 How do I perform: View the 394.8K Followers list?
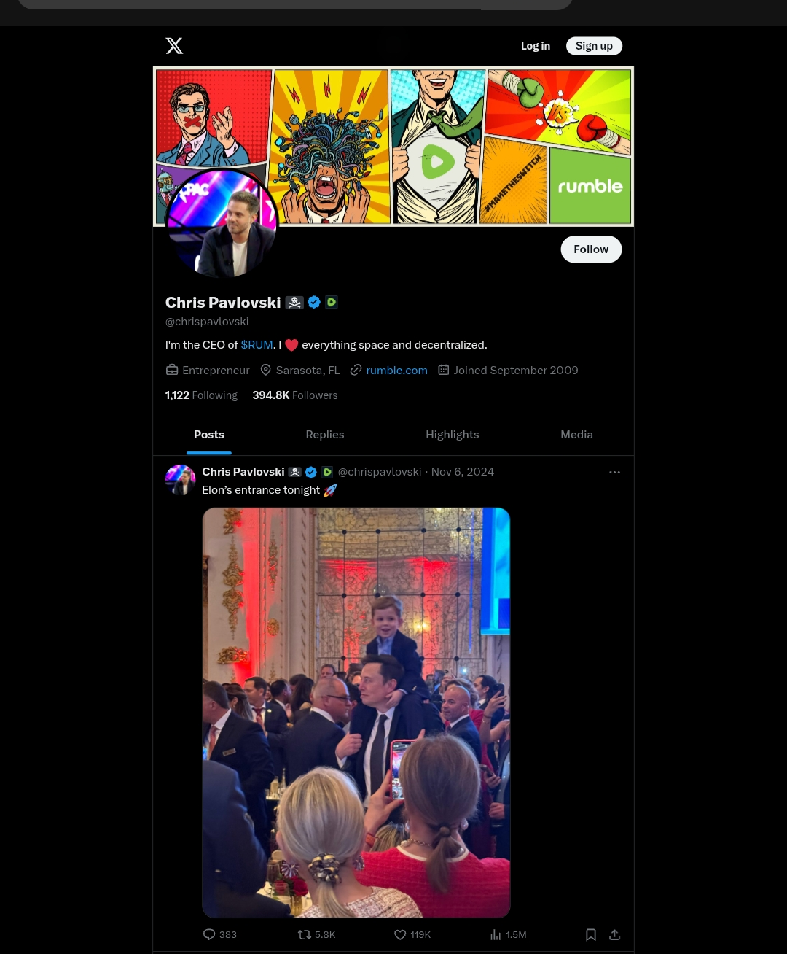point(294,395)
